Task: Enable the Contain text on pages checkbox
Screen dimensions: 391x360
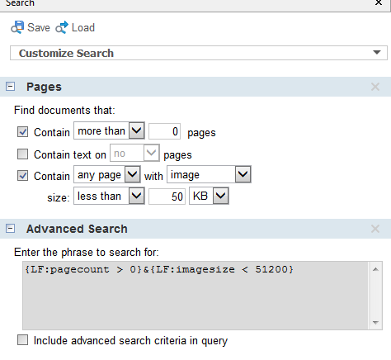Action: point(22,154)
